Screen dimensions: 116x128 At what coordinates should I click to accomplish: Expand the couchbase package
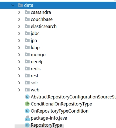pyautogui.click(x=19, y=19)
